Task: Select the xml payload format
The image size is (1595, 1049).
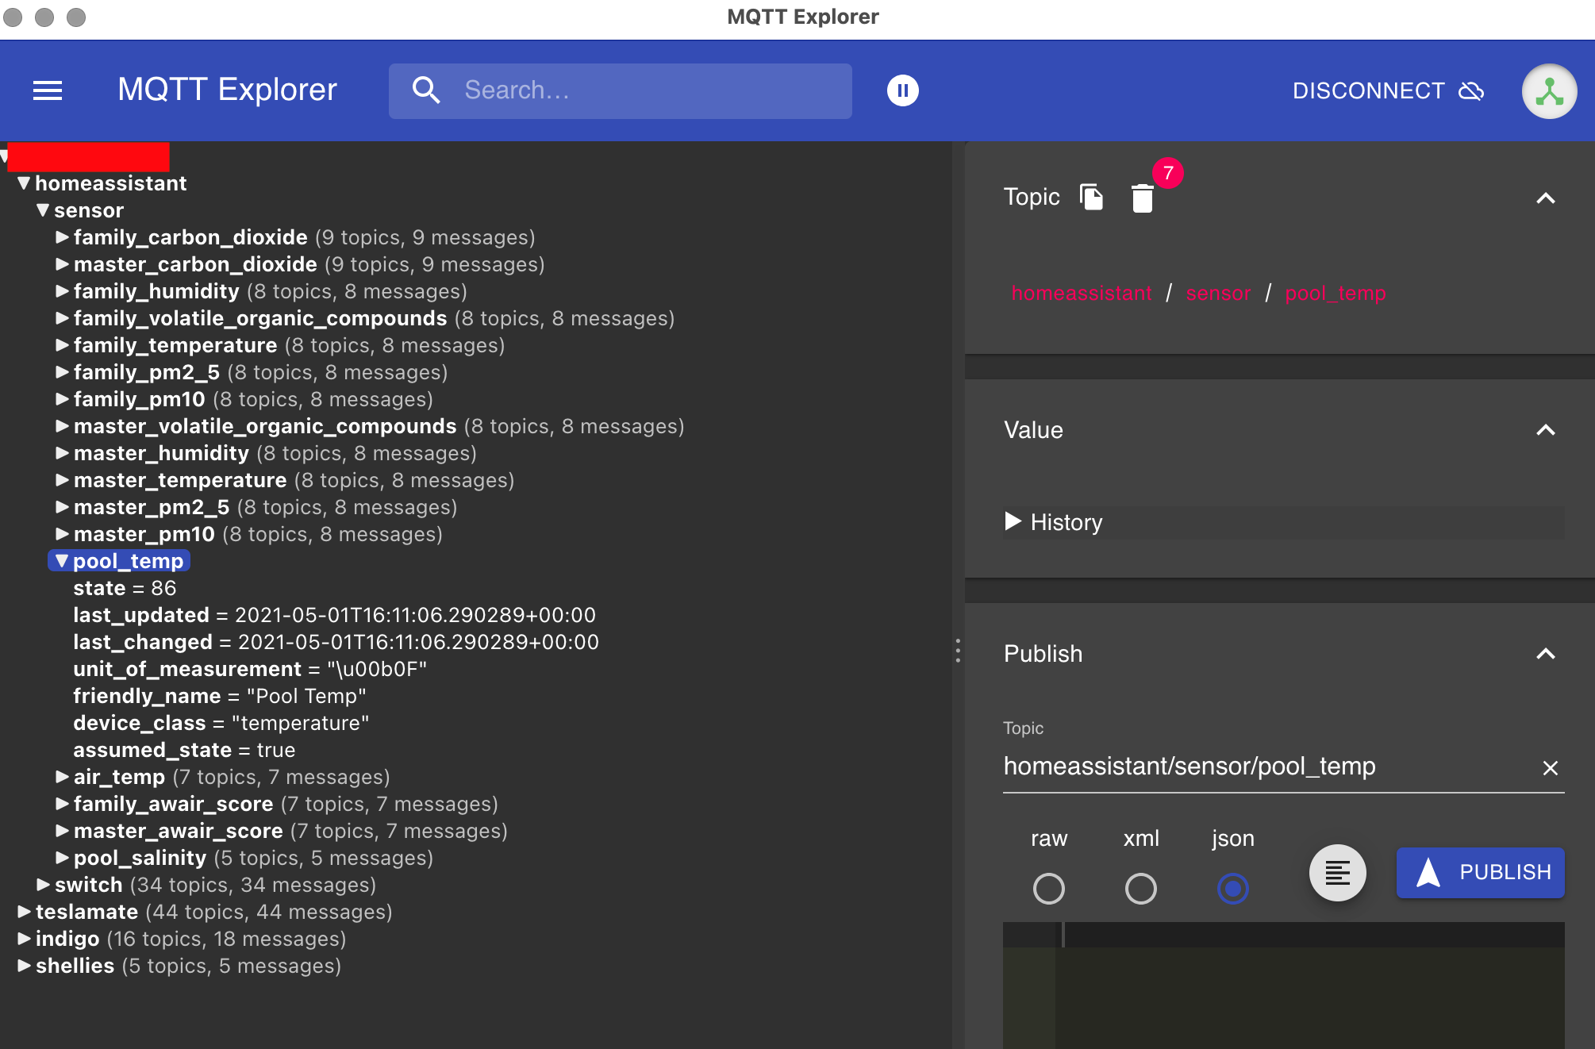Action: coord(1140,889)
